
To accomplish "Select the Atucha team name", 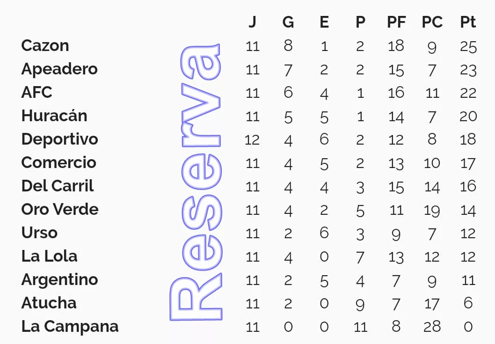I will click(x=49, y=303).
